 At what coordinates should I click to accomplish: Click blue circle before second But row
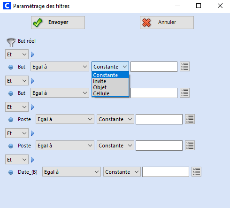pyautogui.click(x=11, y=93)
